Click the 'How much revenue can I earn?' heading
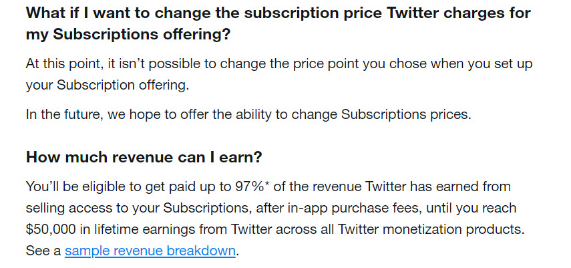The height and width of the screenshot is (268, 571). coord(144,158)
